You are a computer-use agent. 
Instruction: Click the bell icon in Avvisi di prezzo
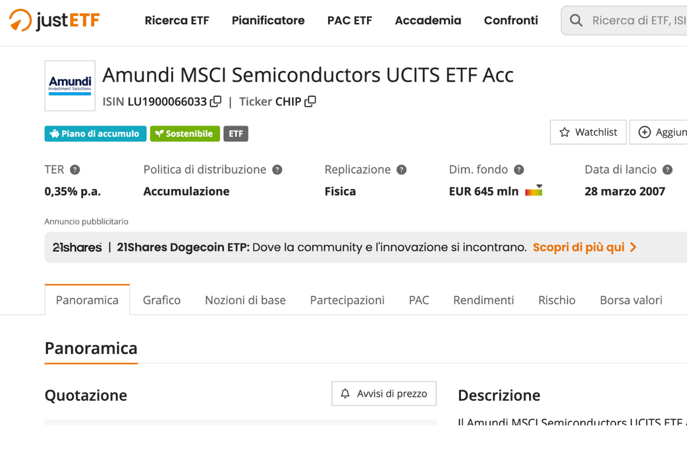point(345,393)
